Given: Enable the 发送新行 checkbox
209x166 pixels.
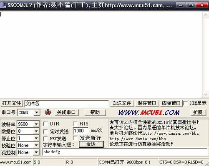Looking at the screenshot, I should pos(75,138).
